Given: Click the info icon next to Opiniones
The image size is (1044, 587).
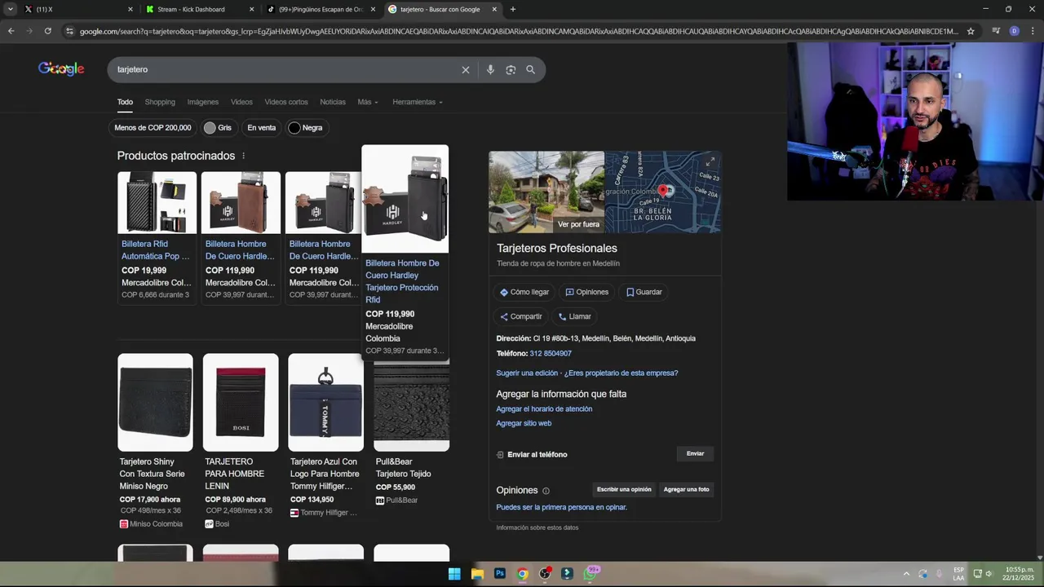Looking at the screenshot, I should [x=546, y=491].
